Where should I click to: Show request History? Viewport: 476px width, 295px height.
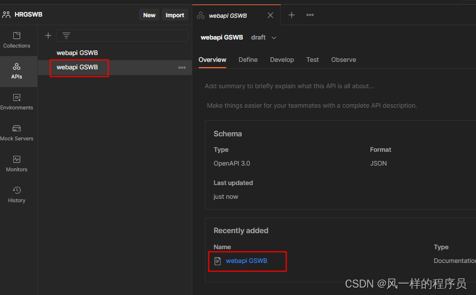(x=17, y=195)
